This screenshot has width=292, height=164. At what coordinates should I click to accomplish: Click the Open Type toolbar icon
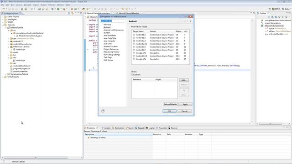(83, 9)
